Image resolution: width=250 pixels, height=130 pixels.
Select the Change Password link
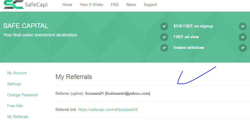click(x=22, y=95)
